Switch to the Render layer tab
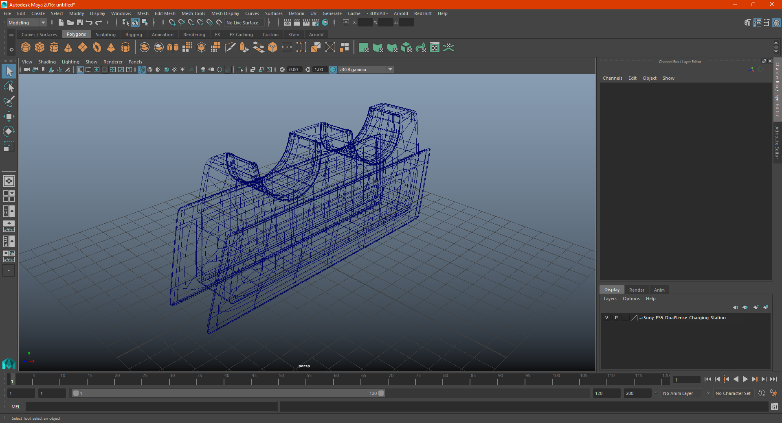The width and height of the screenshot is (782, 423). [x=637, y=290]
